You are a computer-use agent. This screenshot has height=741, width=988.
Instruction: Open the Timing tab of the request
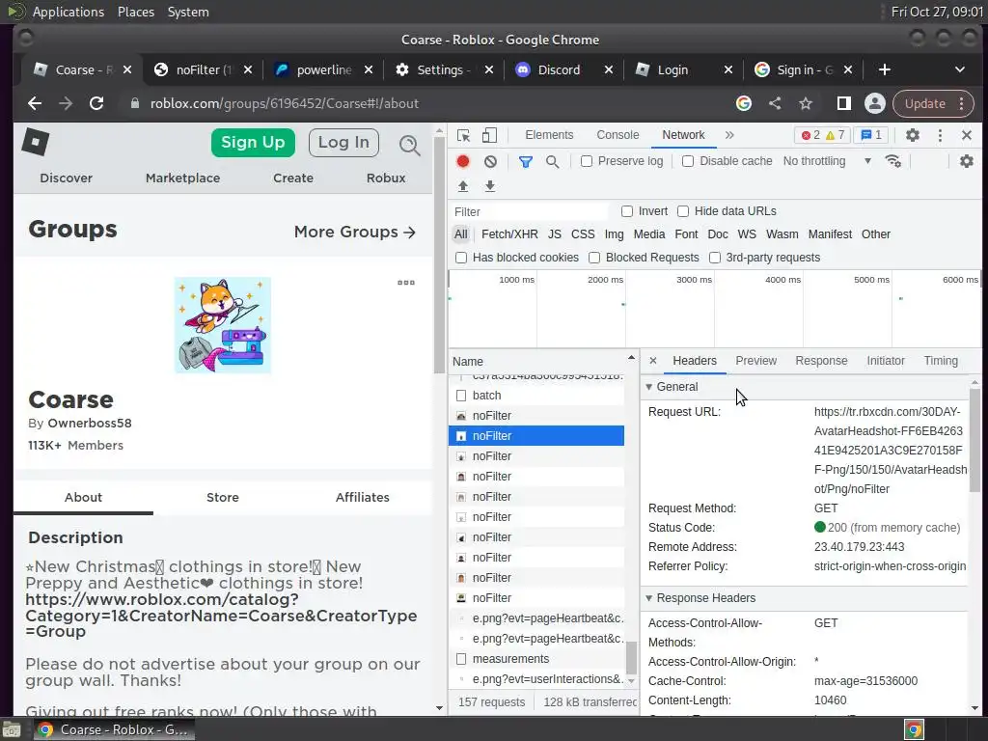(x=941, y=361)
